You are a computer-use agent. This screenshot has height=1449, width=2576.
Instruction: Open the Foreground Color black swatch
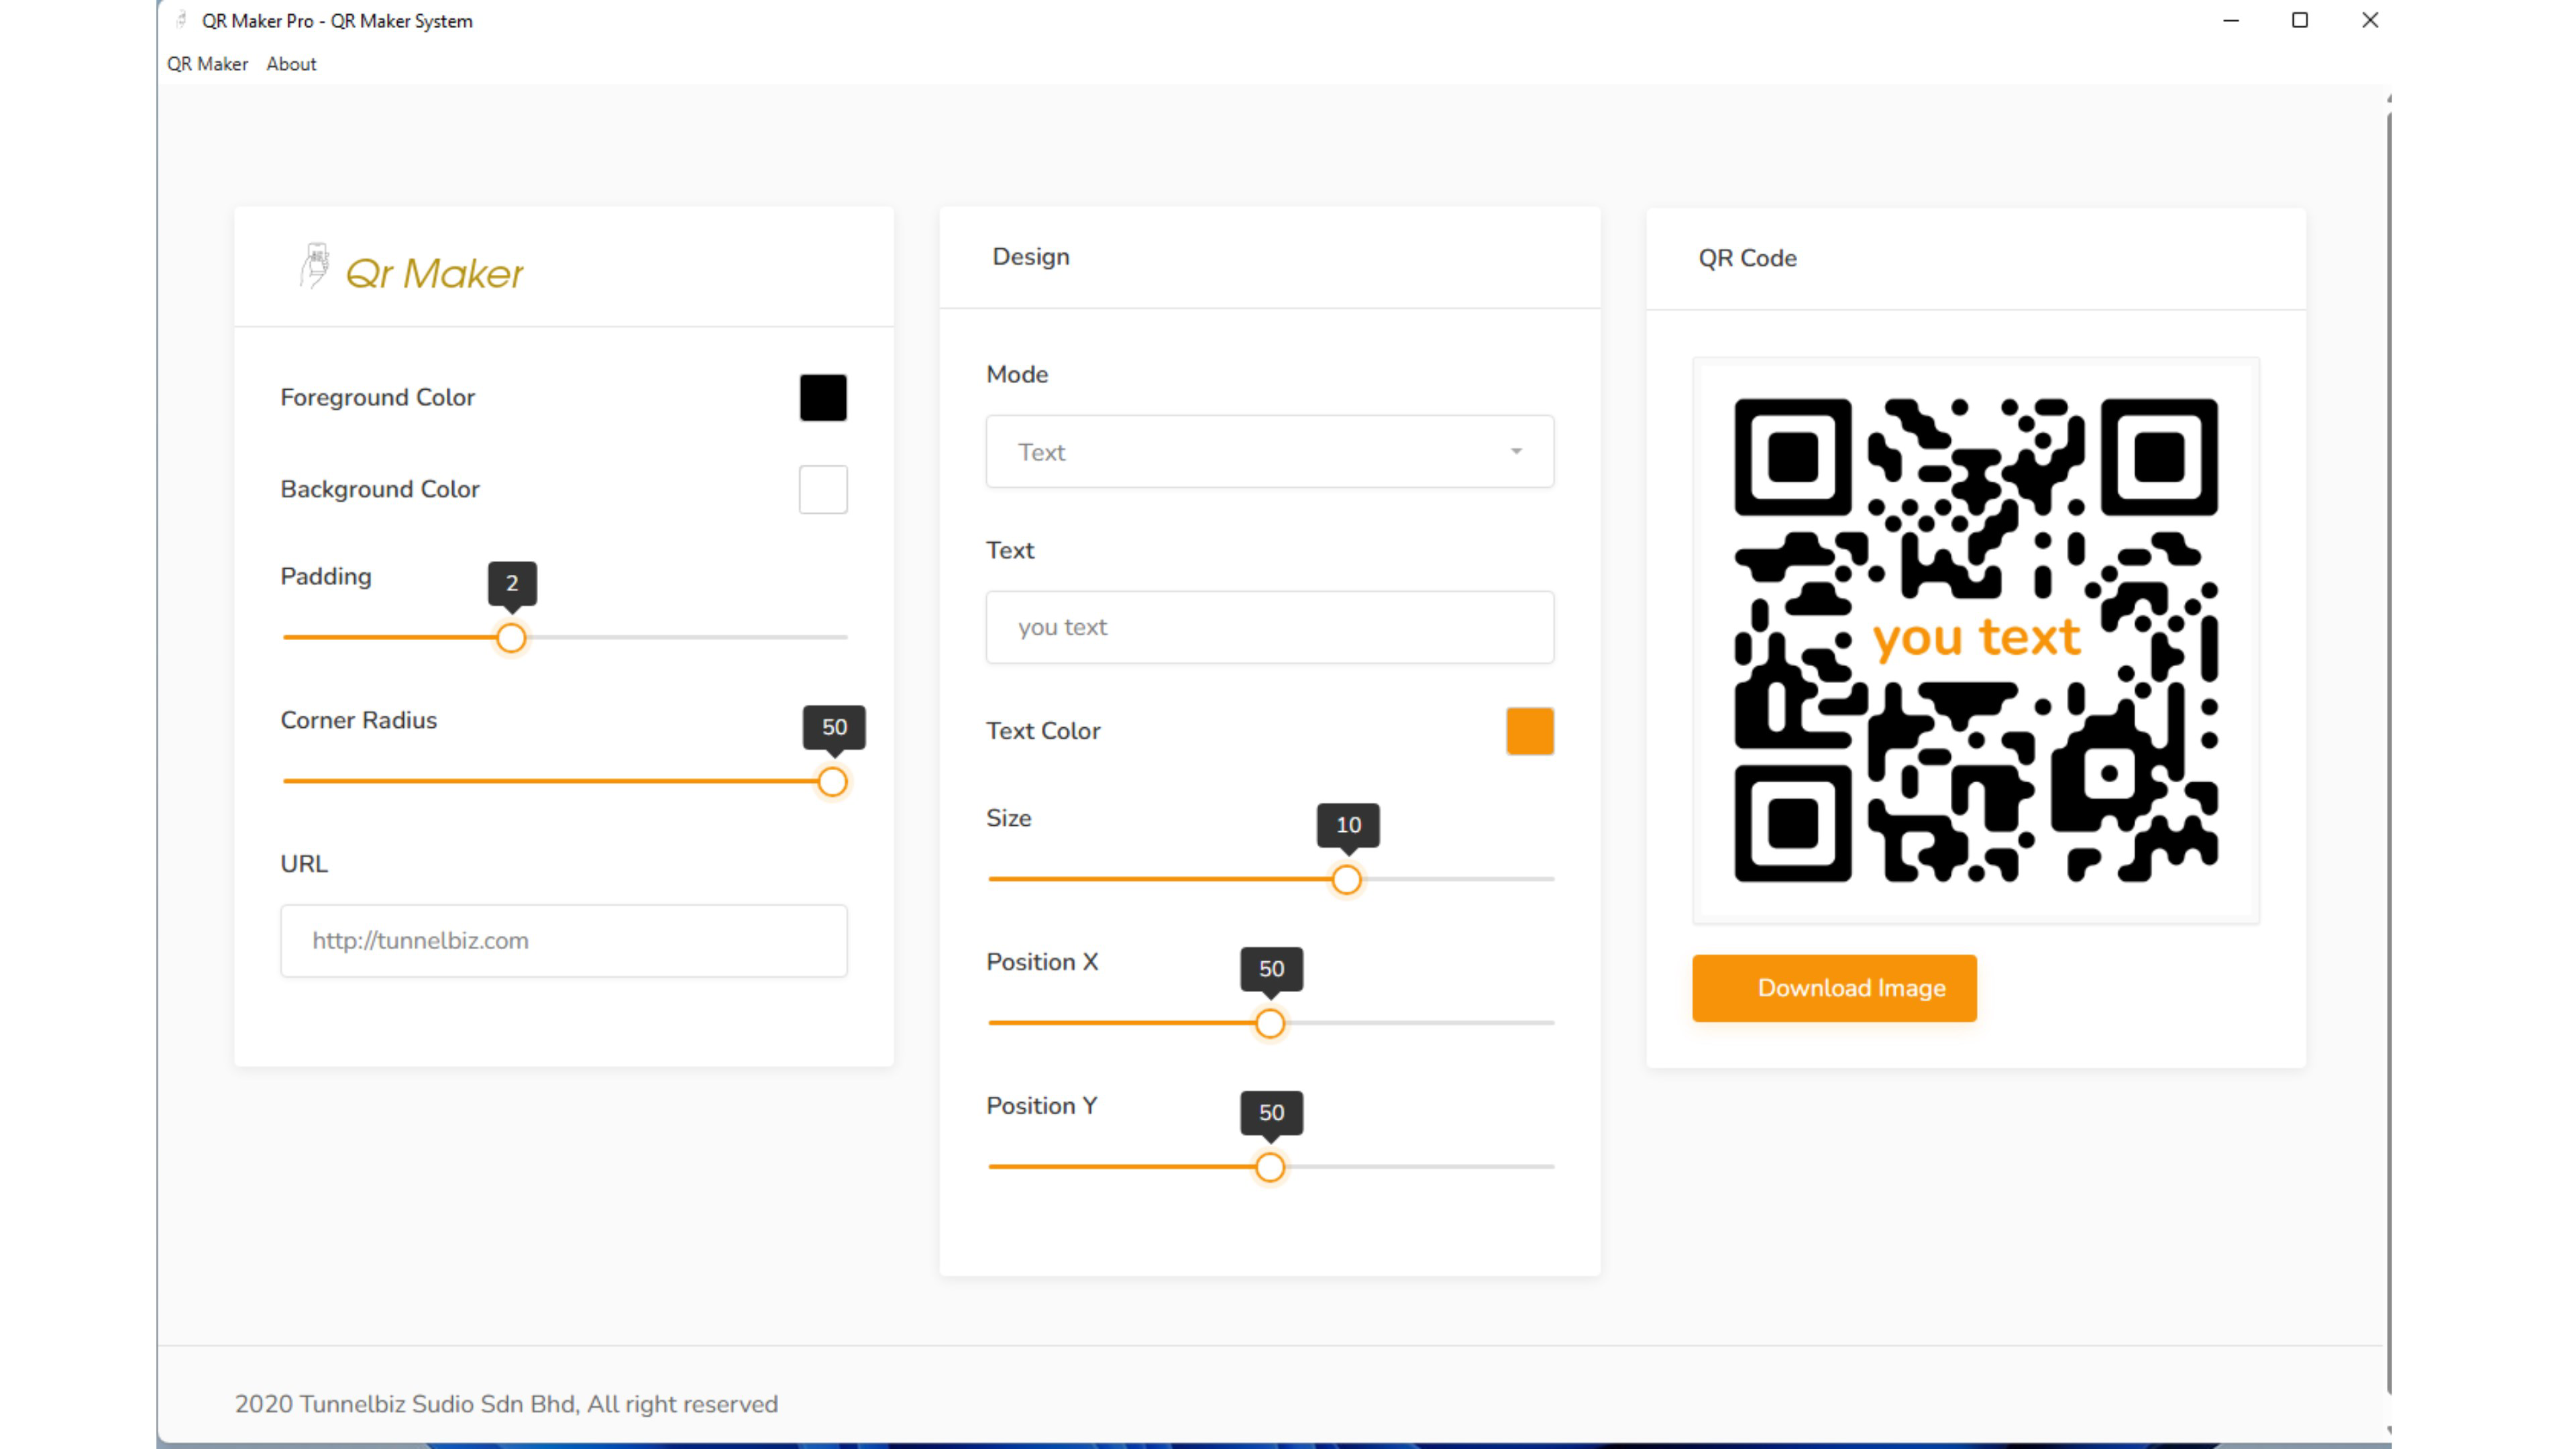(x=823, y=398)
